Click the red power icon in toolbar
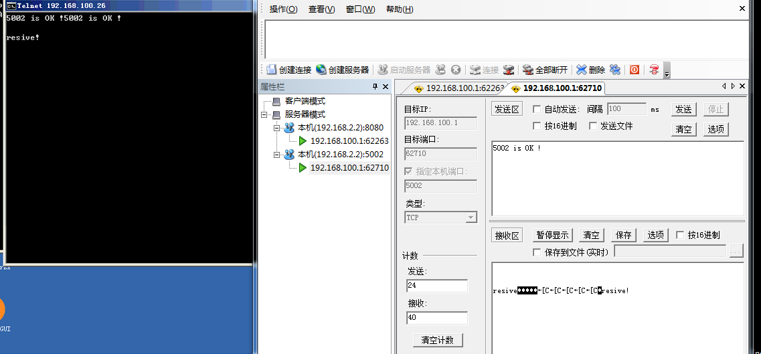761x354 pixels. pos(634,70)
